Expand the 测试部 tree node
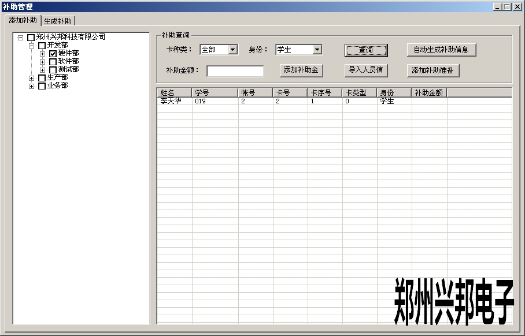This screenshot has width=525, height=336. tap(42, 69)
